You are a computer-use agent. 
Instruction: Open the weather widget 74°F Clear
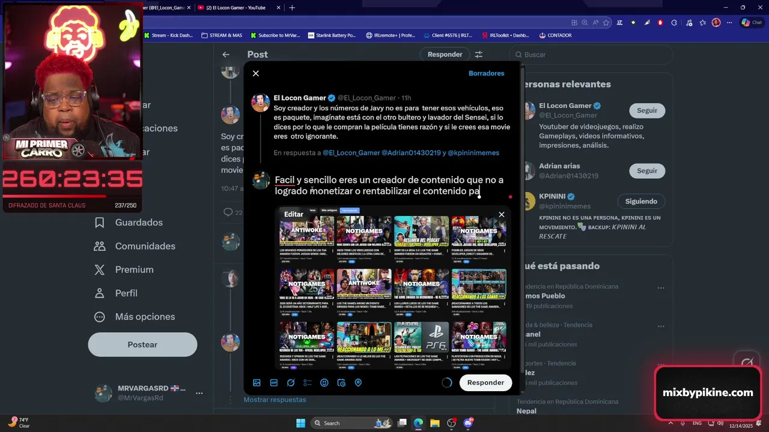(19, 422)
